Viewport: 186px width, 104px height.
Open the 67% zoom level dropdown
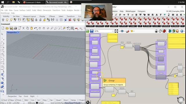pos(113,31)
